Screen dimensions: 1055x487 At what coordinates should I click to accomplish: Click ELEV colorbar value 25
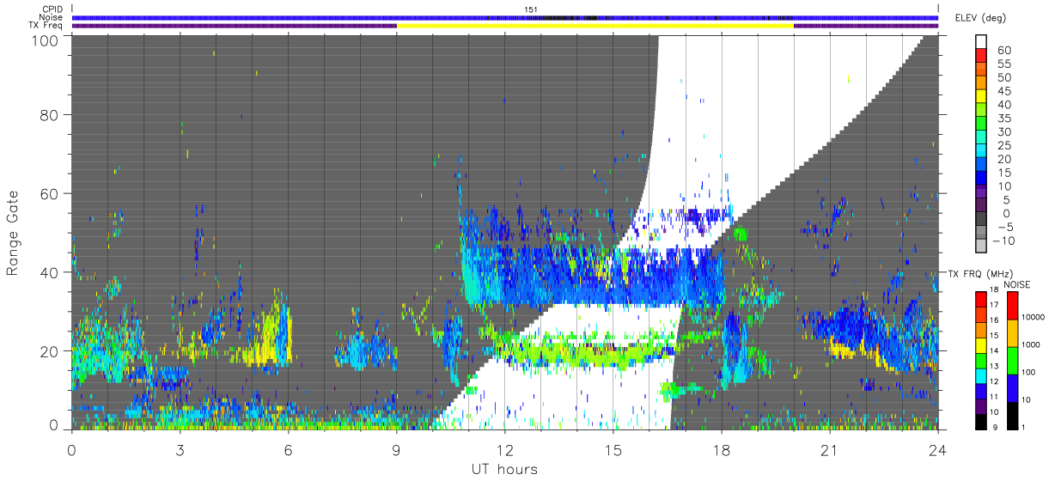pyautogui.click(x=1003, y=145)
